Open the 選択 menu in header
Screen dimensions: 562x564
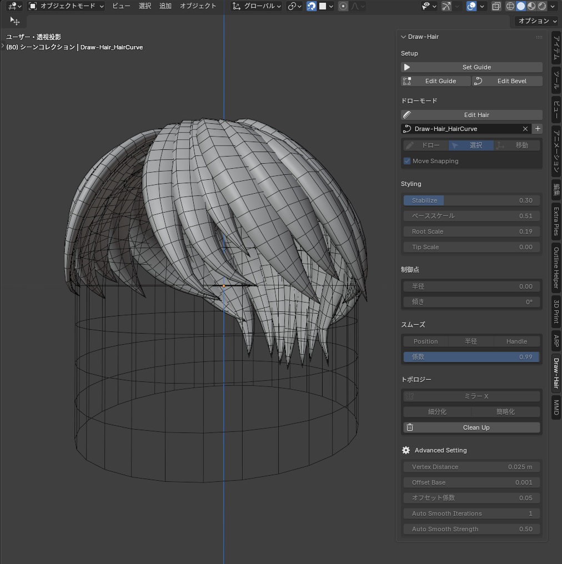pos(144,6)
